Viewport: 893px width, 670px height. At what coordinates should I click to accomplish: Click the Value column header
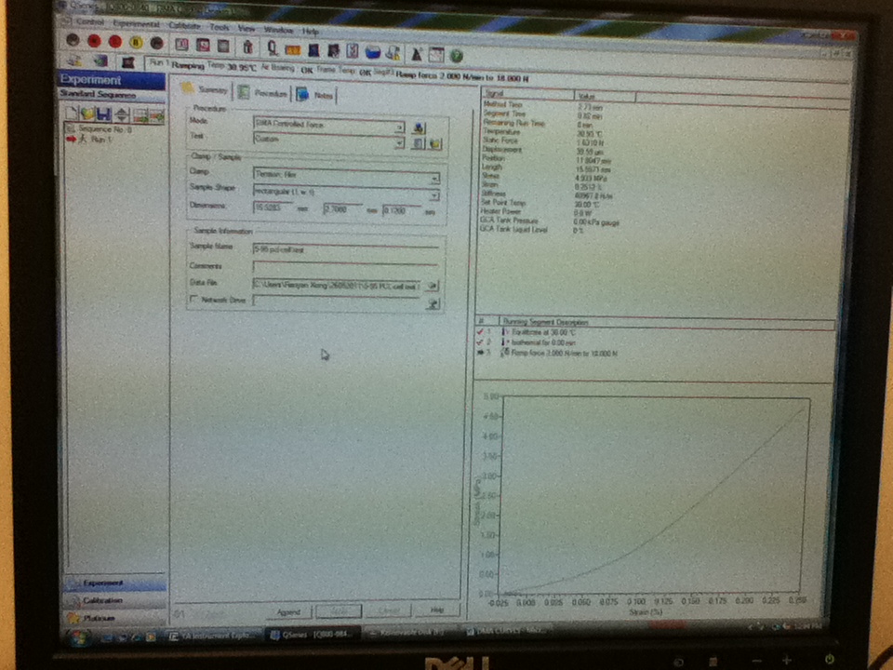coord(605,96)
